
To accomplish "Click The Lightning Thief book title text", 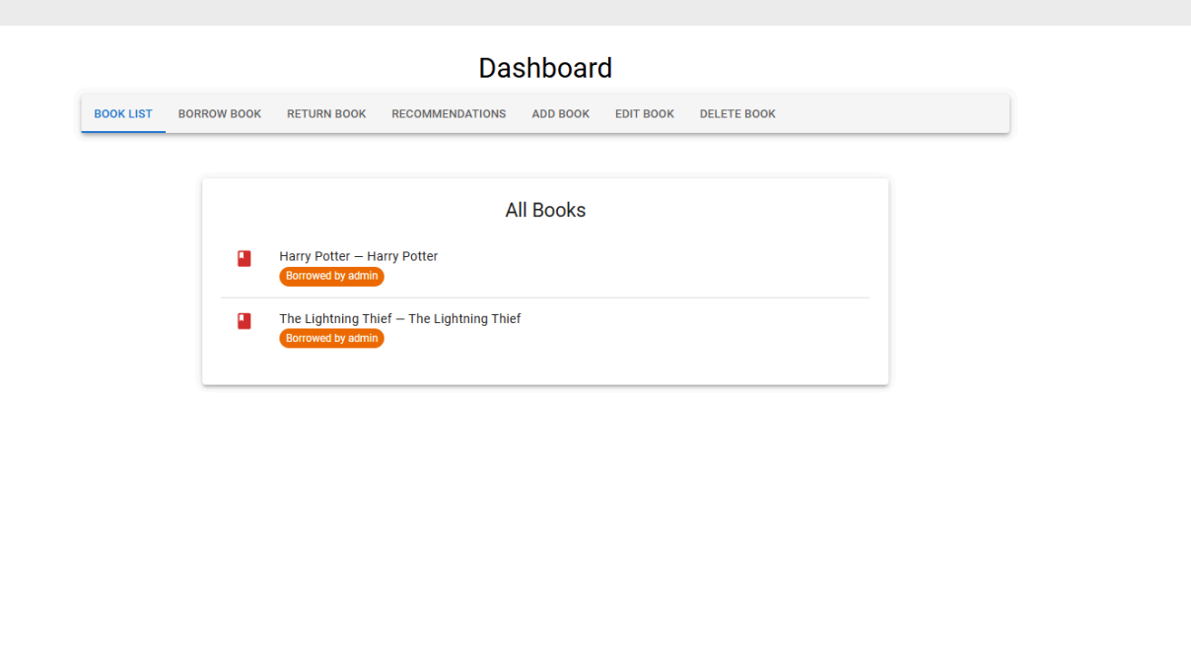I will (x=400, y=318).
